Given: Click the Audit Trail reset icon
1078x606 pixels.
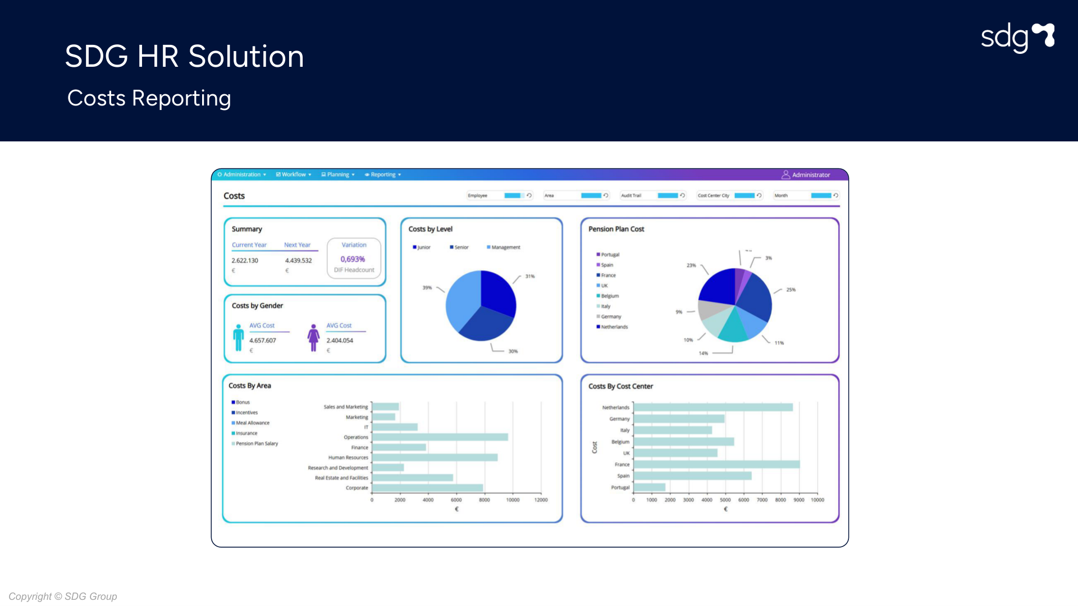Looking at the screenshot, I should pos(682,195).
